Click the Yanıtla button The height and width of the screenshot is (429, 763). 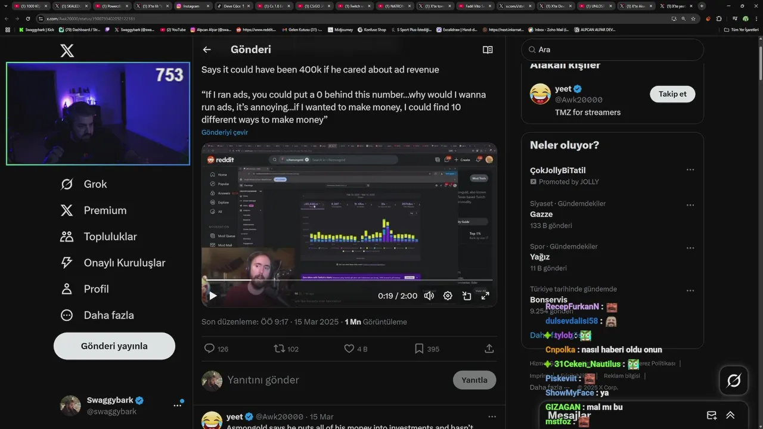coord(474,380)
